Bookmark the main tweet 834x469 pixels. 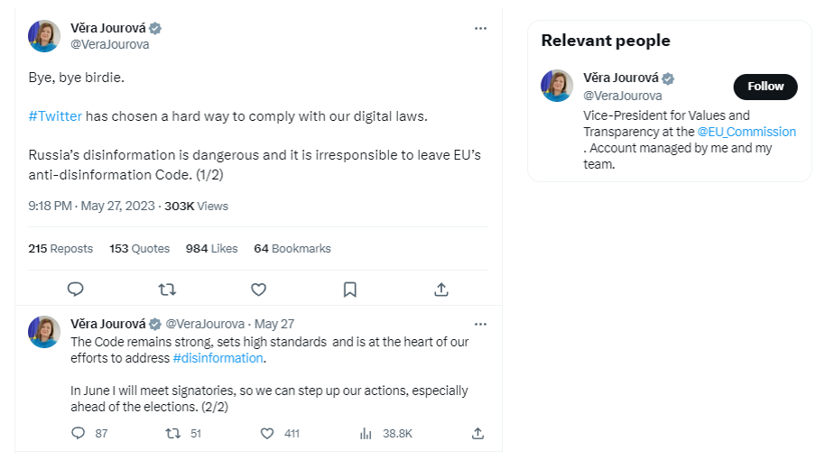point(349,290)
